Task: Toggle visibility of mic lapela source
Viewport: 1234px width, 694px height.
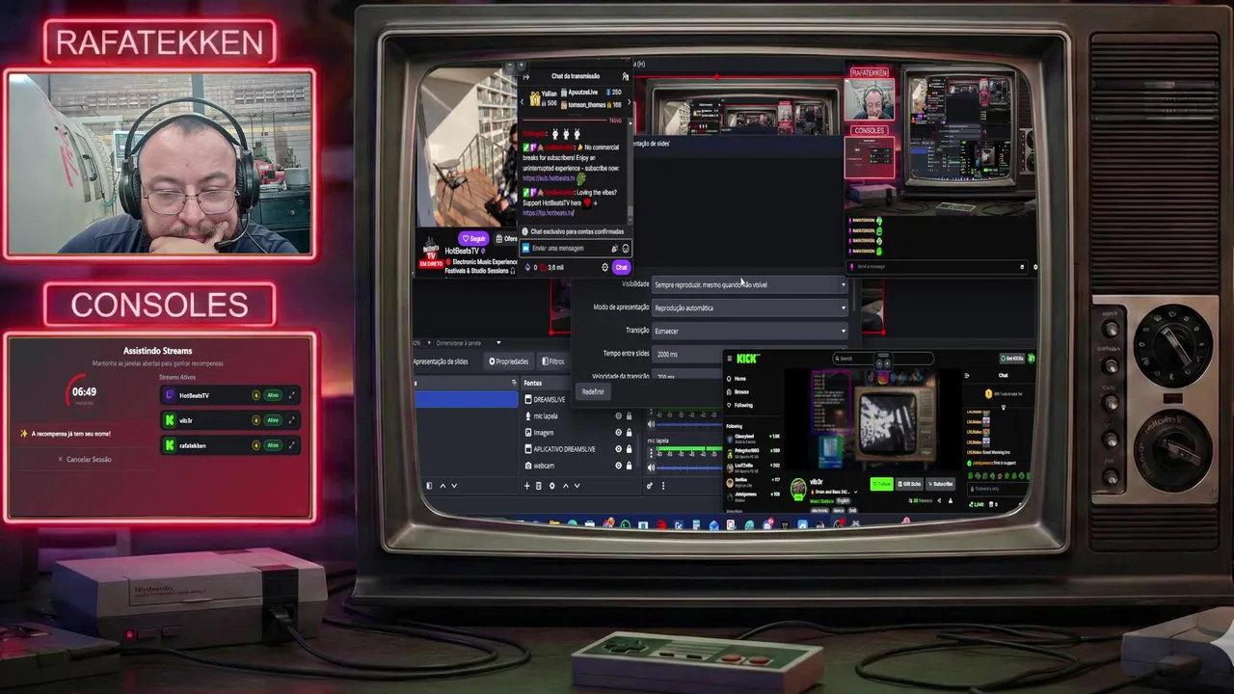Action: coord(618,415)
